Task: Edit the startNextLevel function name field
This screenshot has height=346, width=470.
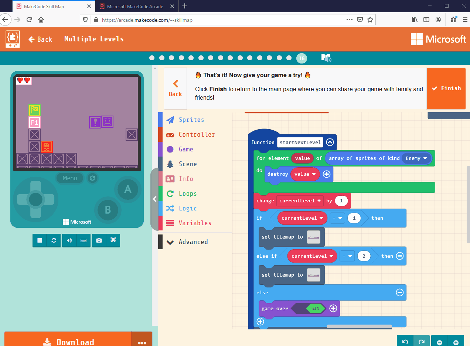Action: pos(300,142)
